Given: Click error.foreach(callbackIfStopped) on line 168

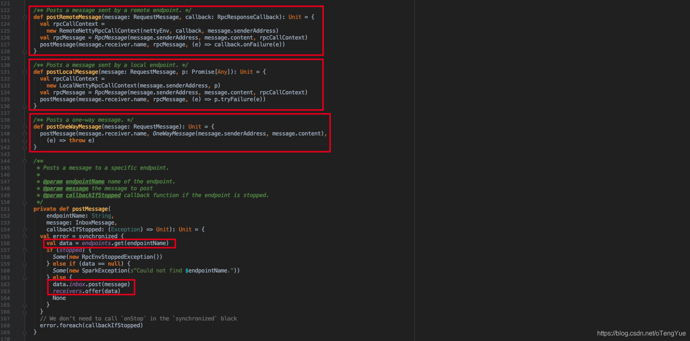Looking at the screenshot, I should tap(92, 326).
